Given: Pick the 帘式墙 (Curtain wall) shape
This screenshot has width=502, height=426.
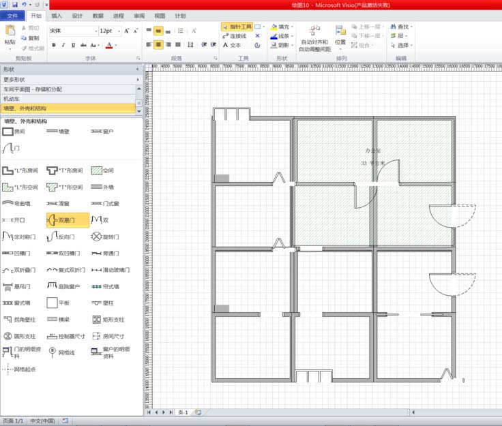Looking at the screenshot, I should click(105, 286).
